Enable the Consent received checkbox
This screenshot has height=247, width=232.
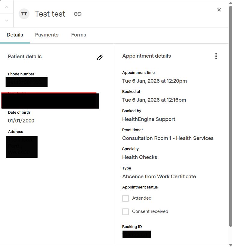tap(125, 212)
